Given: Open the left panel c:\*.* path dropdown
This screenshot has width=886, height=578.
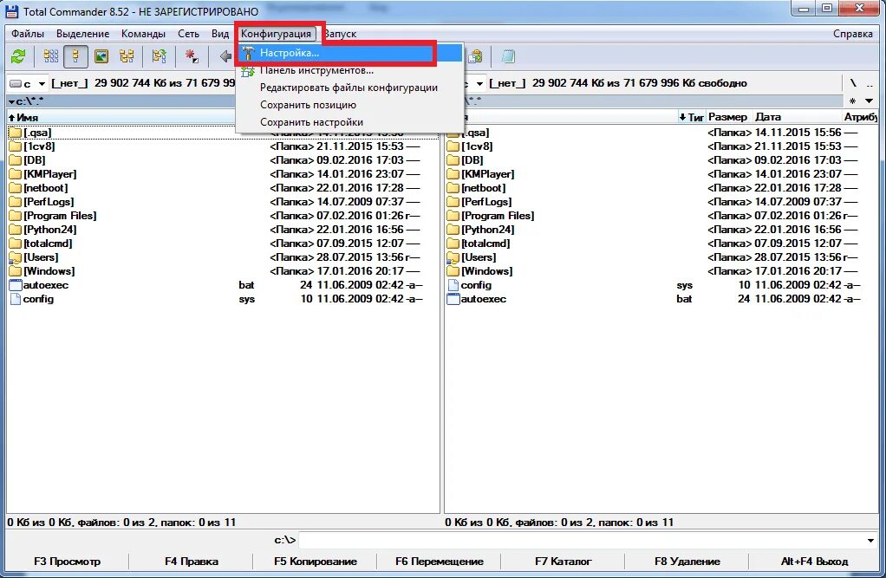Looking at the screenshot, I should click(26, 101).
